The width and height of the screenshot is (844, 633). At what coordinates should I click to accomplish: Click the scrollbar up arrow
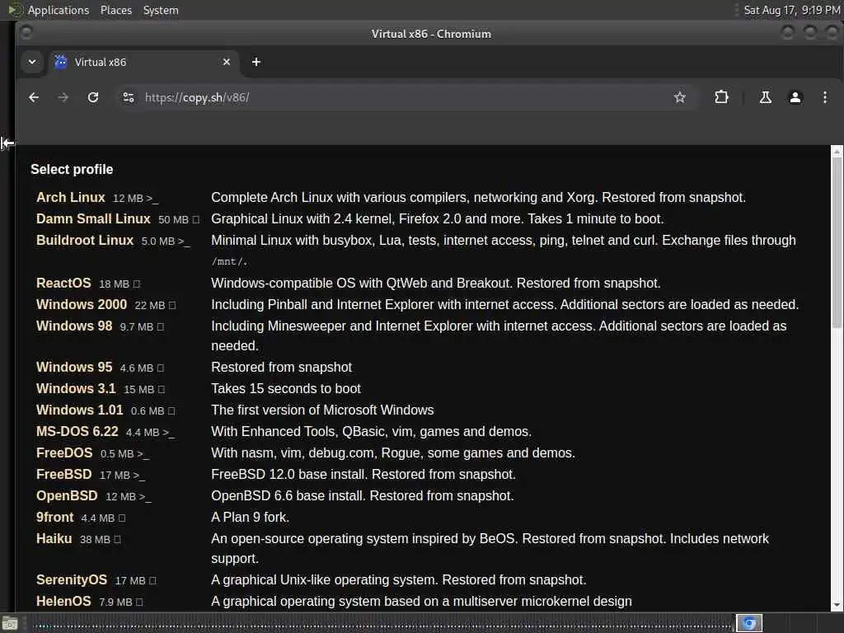(837, 152)
